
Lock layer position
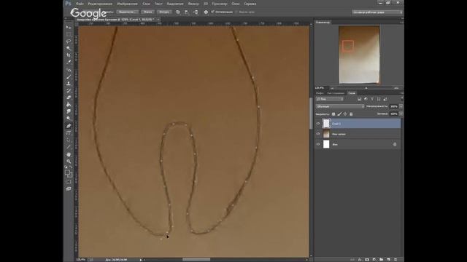pyautogui.click(x=345, y=114)
